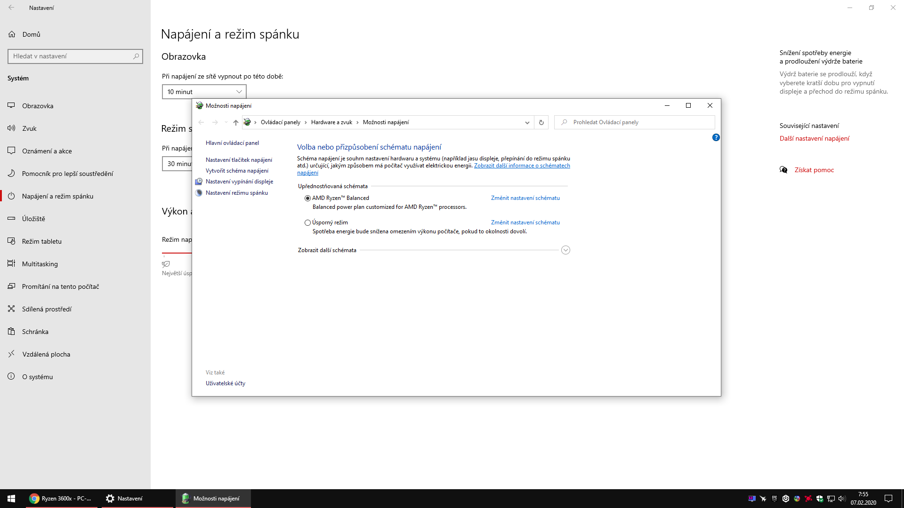Click Hardware a zvuk breadcrumb item

click(331, 122)
